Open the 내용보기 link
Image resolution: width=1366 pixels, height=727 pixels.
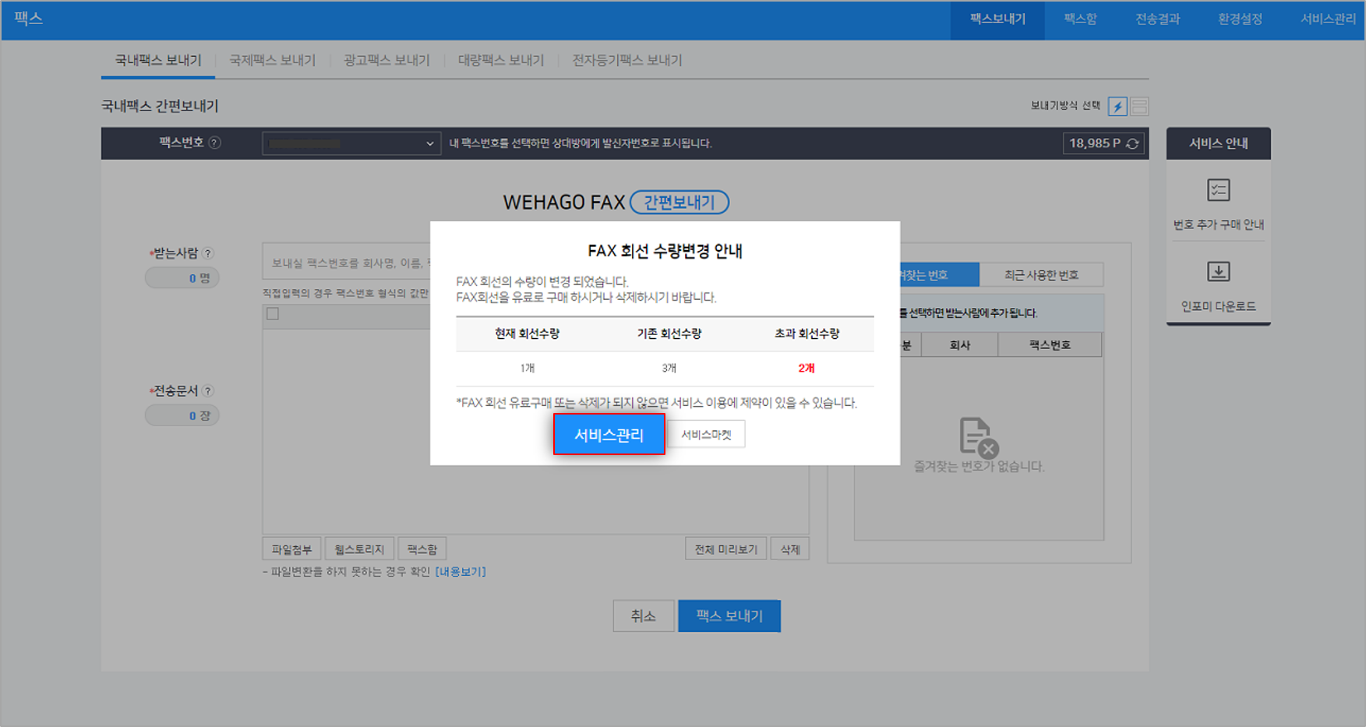click(461, 572)
